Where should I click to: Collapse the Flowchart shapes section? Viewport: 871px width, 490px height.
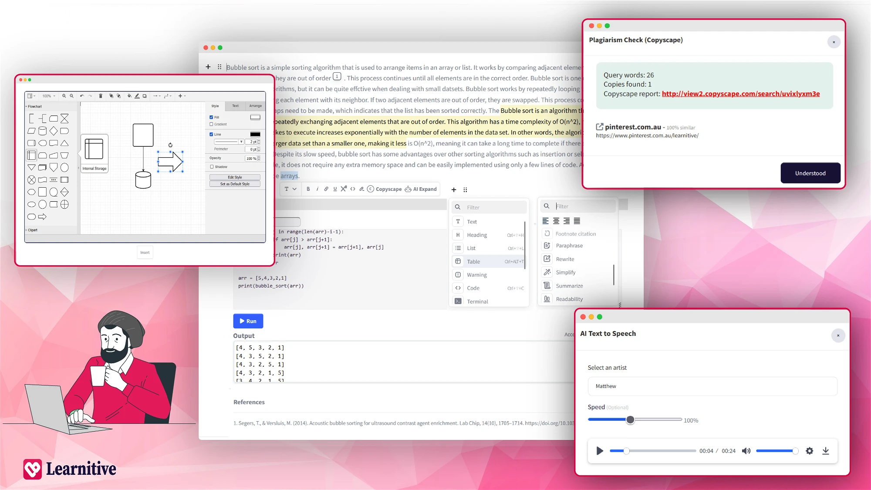click(x=34, y=106)
